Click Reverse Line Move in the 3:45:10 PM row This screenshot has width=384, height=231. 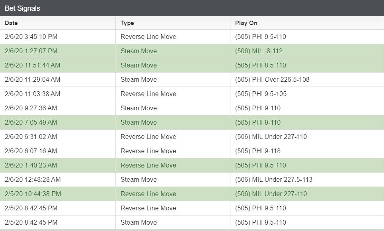(148, 37)
